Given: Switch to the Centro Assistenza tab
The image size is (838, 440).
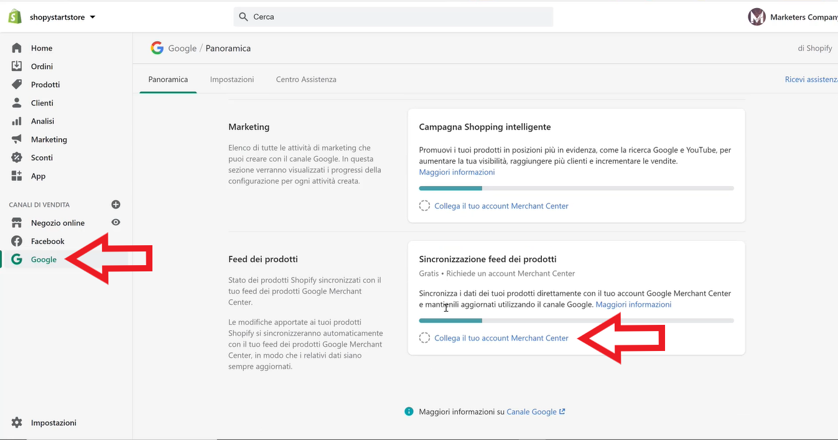Looking at the screenshot, I should [306, 80].
